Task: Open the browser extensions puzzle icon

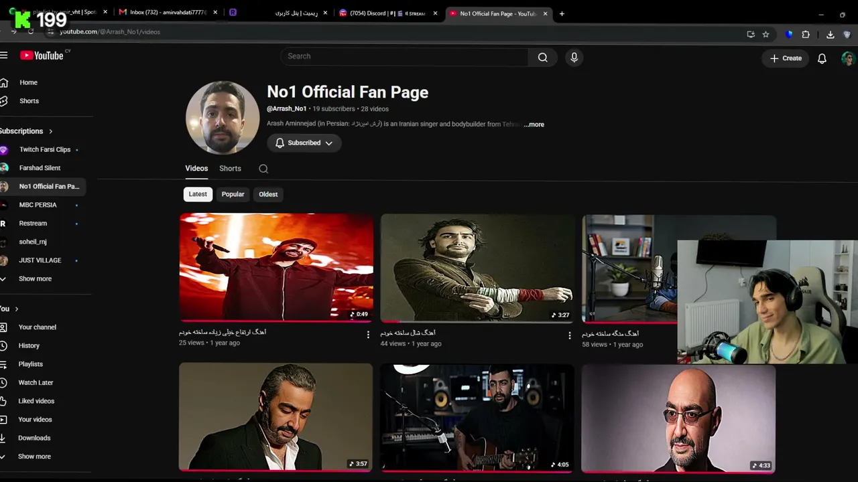Action: coord(806,34)
